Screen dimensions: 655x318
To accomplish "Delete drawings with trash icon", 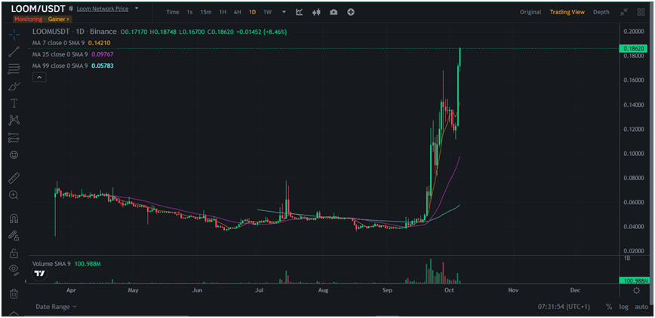I will point(14,294).
